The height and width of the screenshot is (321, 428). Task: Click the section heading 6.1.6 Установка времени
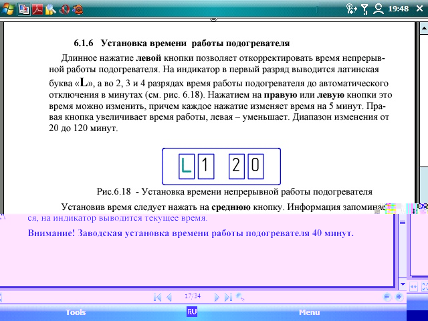[x=181, y=43]
